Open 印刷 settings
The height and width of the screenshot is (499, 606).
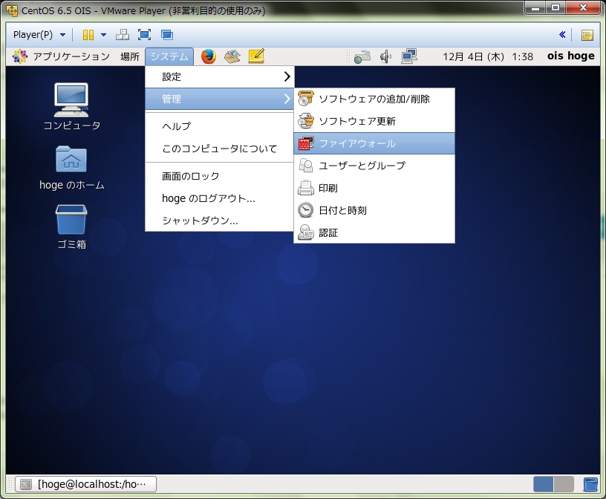click(x=374, y=188)
